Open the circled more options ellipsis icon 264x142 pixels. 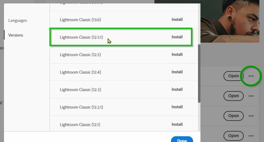pyautogui.click(x=251, y=76)
